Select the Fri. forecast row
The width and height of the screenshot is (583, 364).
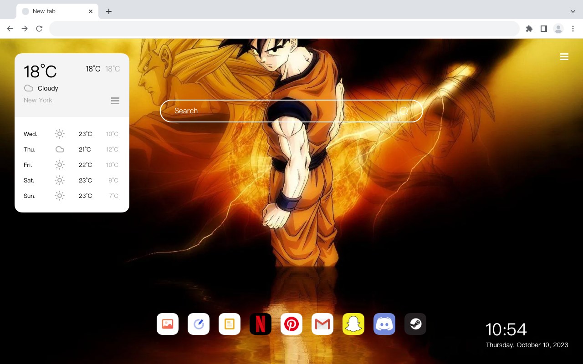72,165
